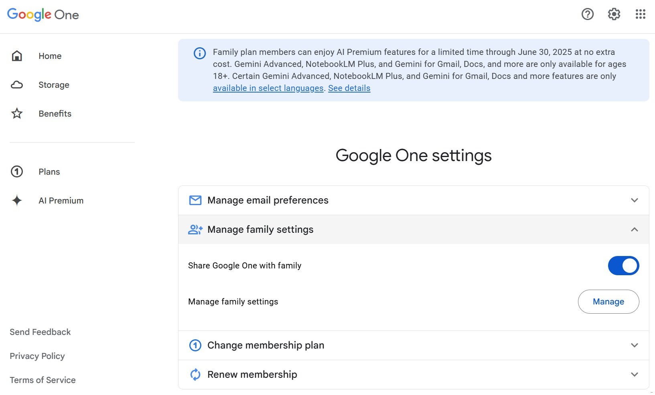Click the Plans circled-one icon
The image size is (655, 395).
click(17, 172)
